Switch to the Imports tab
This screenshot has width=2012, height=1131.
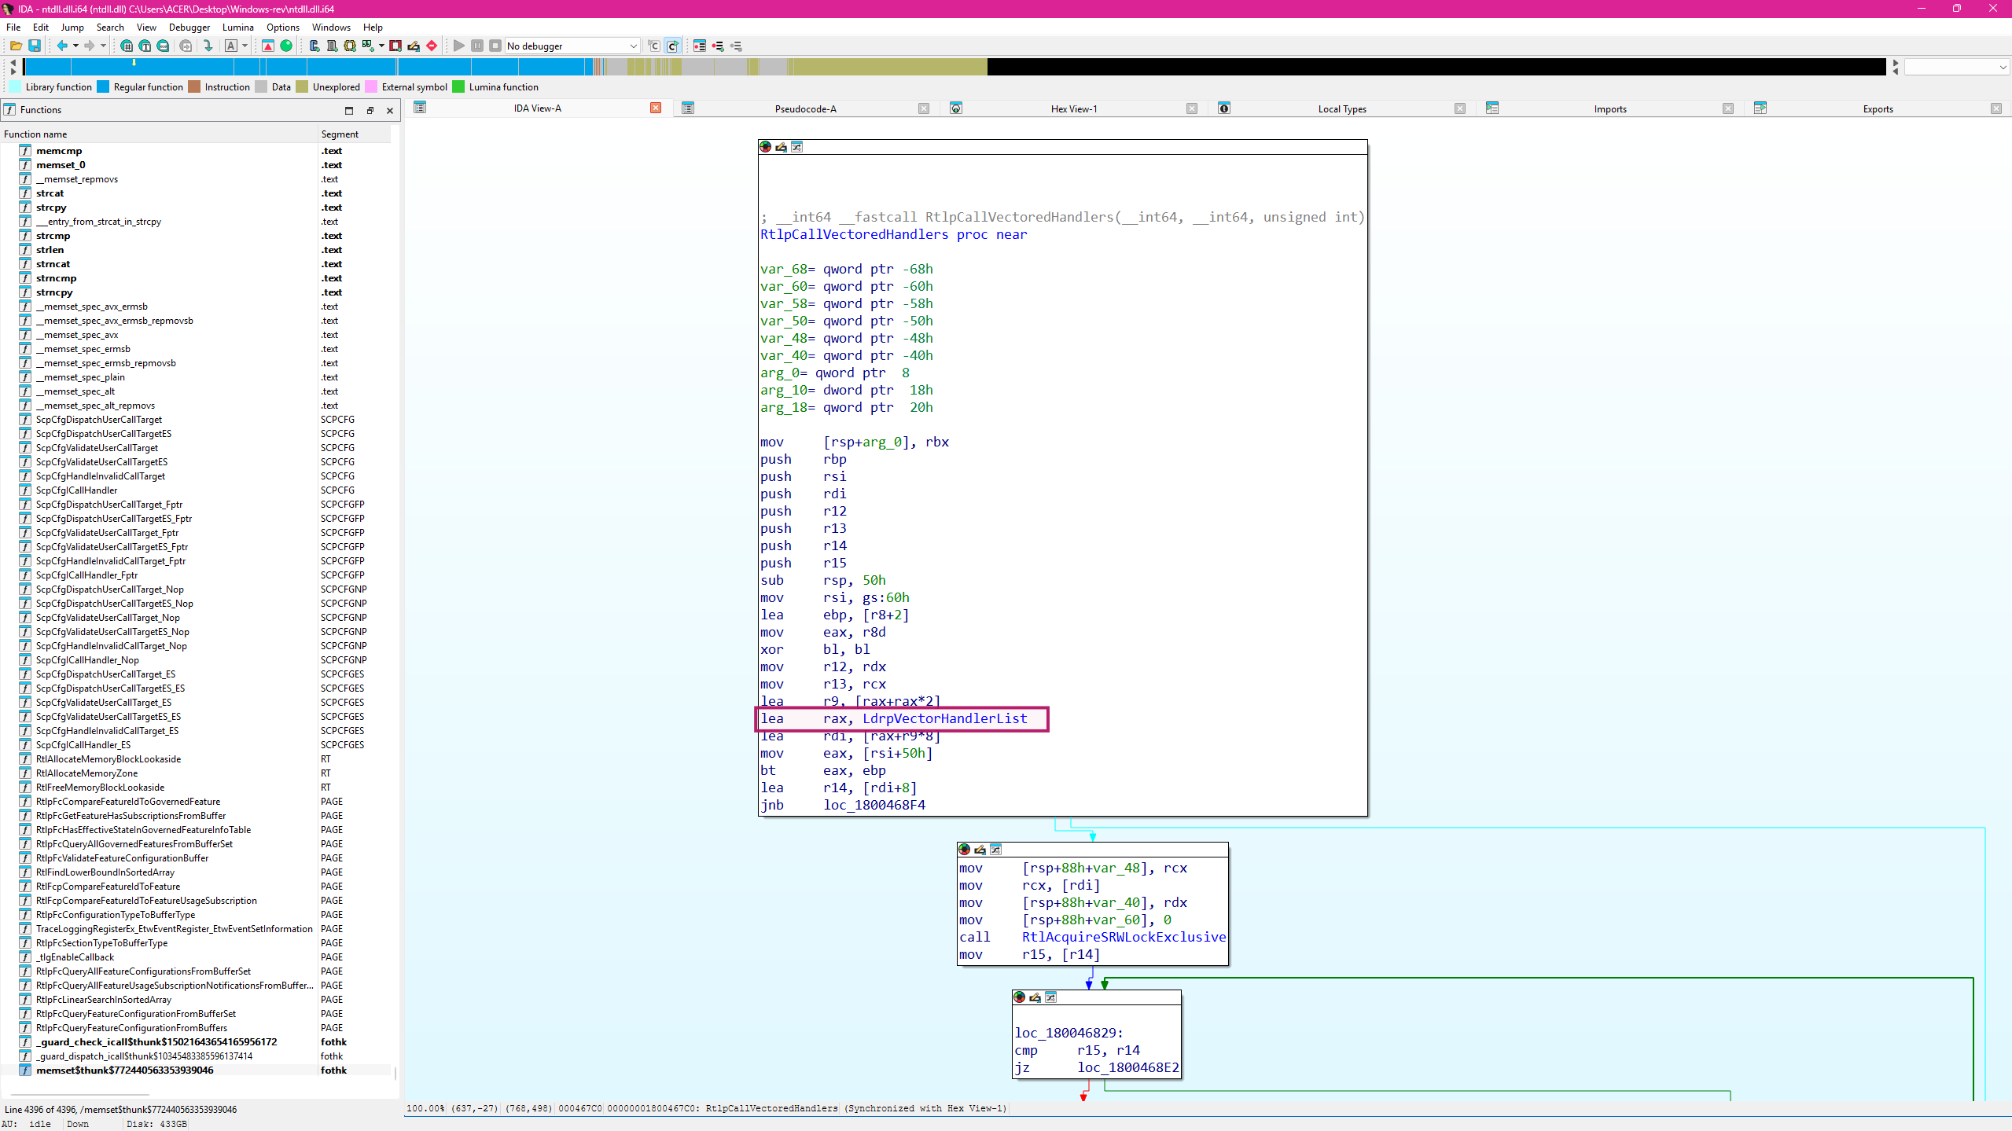(x=1609, y=108)
